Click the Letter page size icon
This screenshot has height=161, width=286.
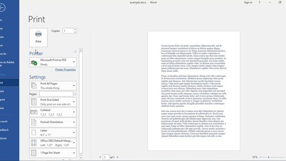34,132
